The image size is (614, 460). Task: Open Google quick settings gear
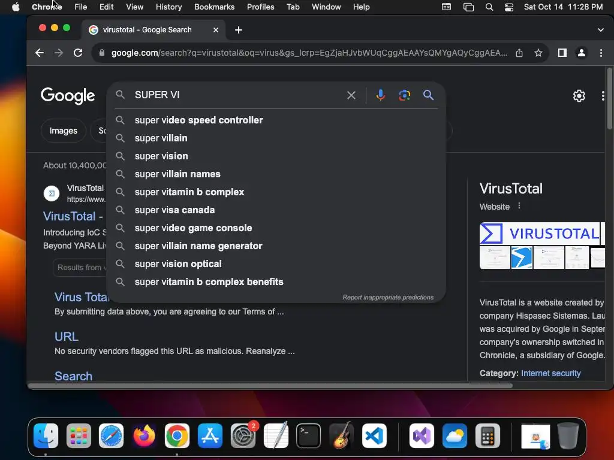[x=579, y=96]
